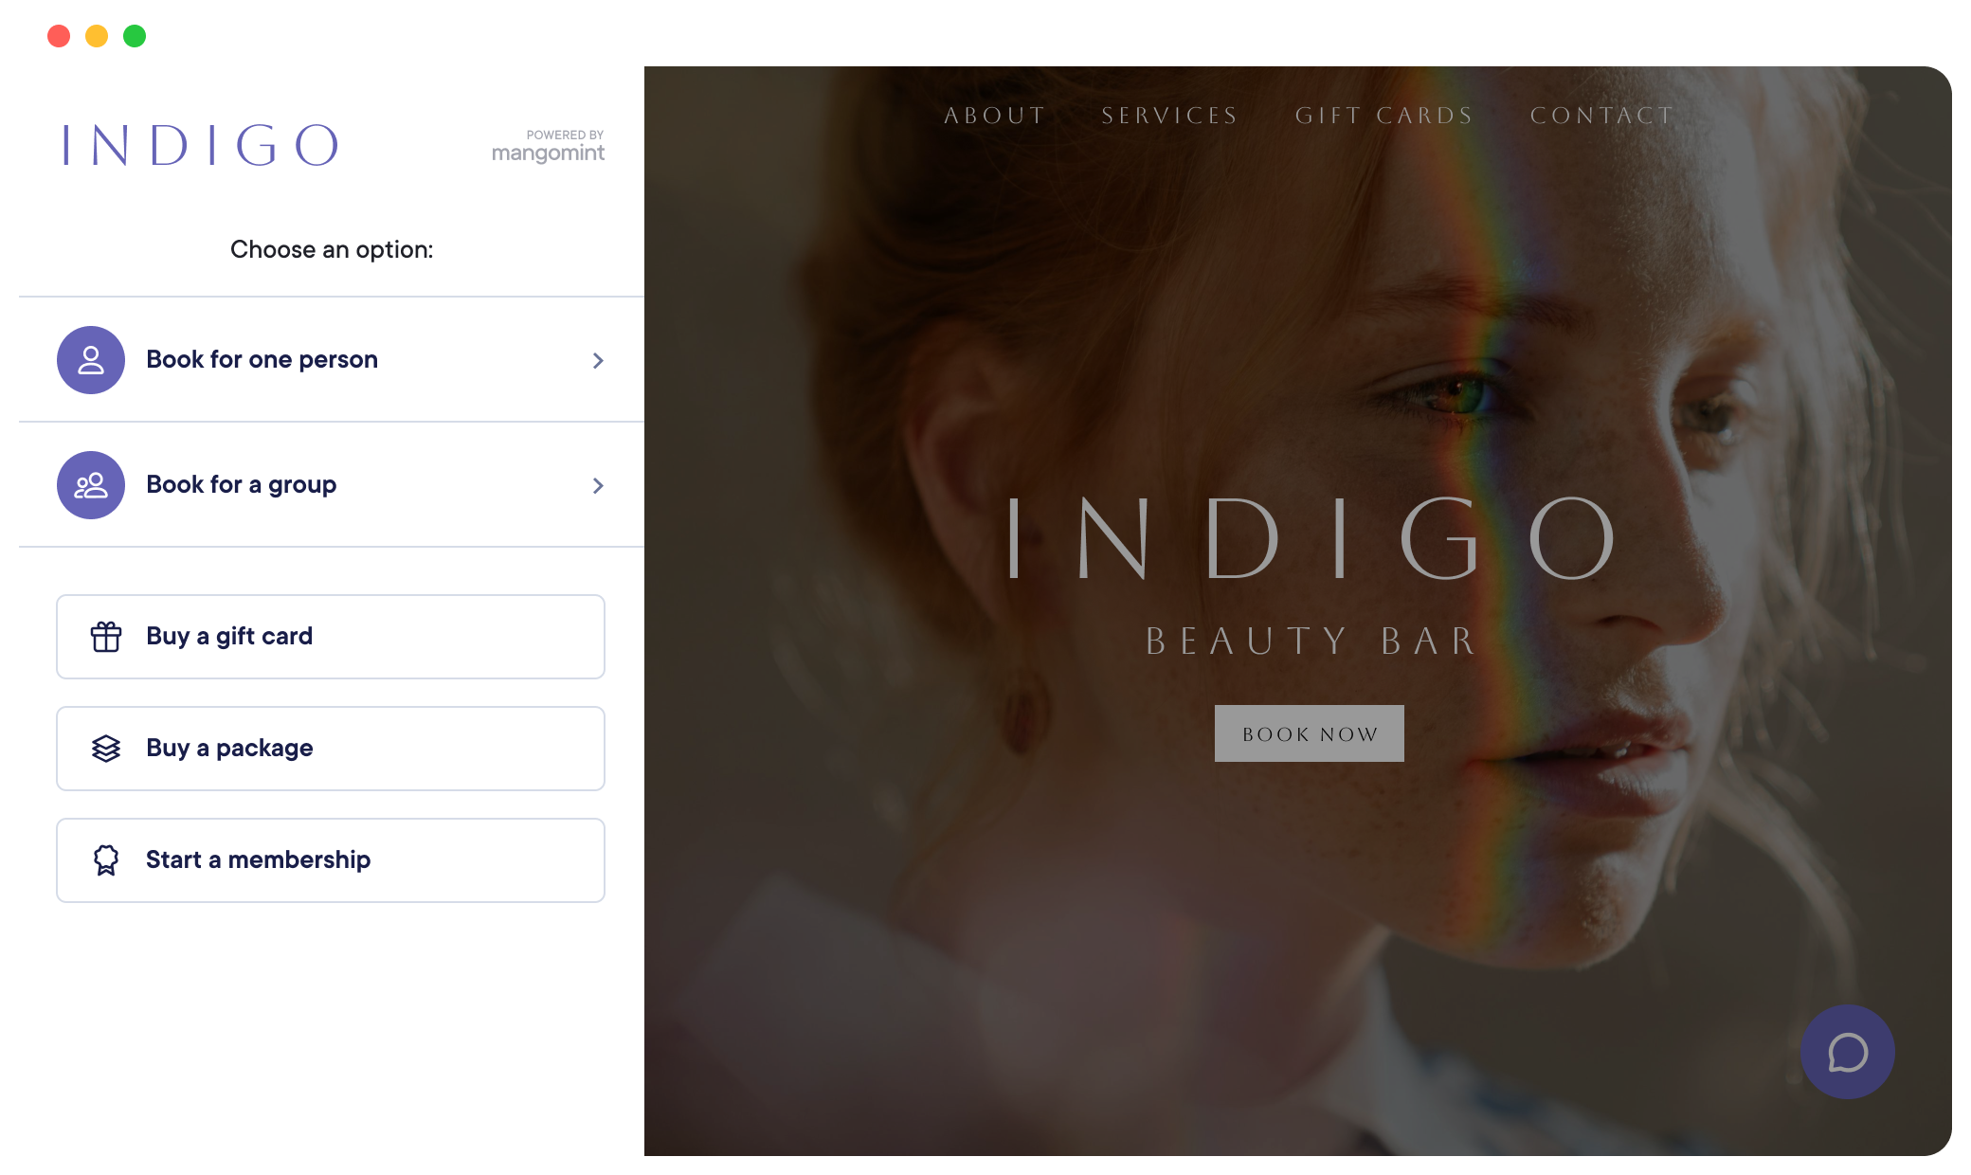Open the CONTACT page
1971x1175 pixels.
point(1602,116)
